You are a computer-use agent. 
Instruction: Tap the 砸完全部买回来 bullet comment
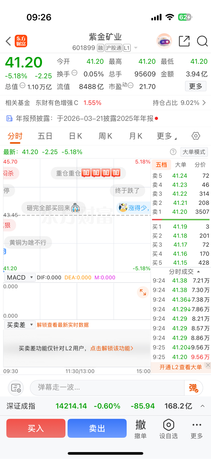tap(53, 208)
